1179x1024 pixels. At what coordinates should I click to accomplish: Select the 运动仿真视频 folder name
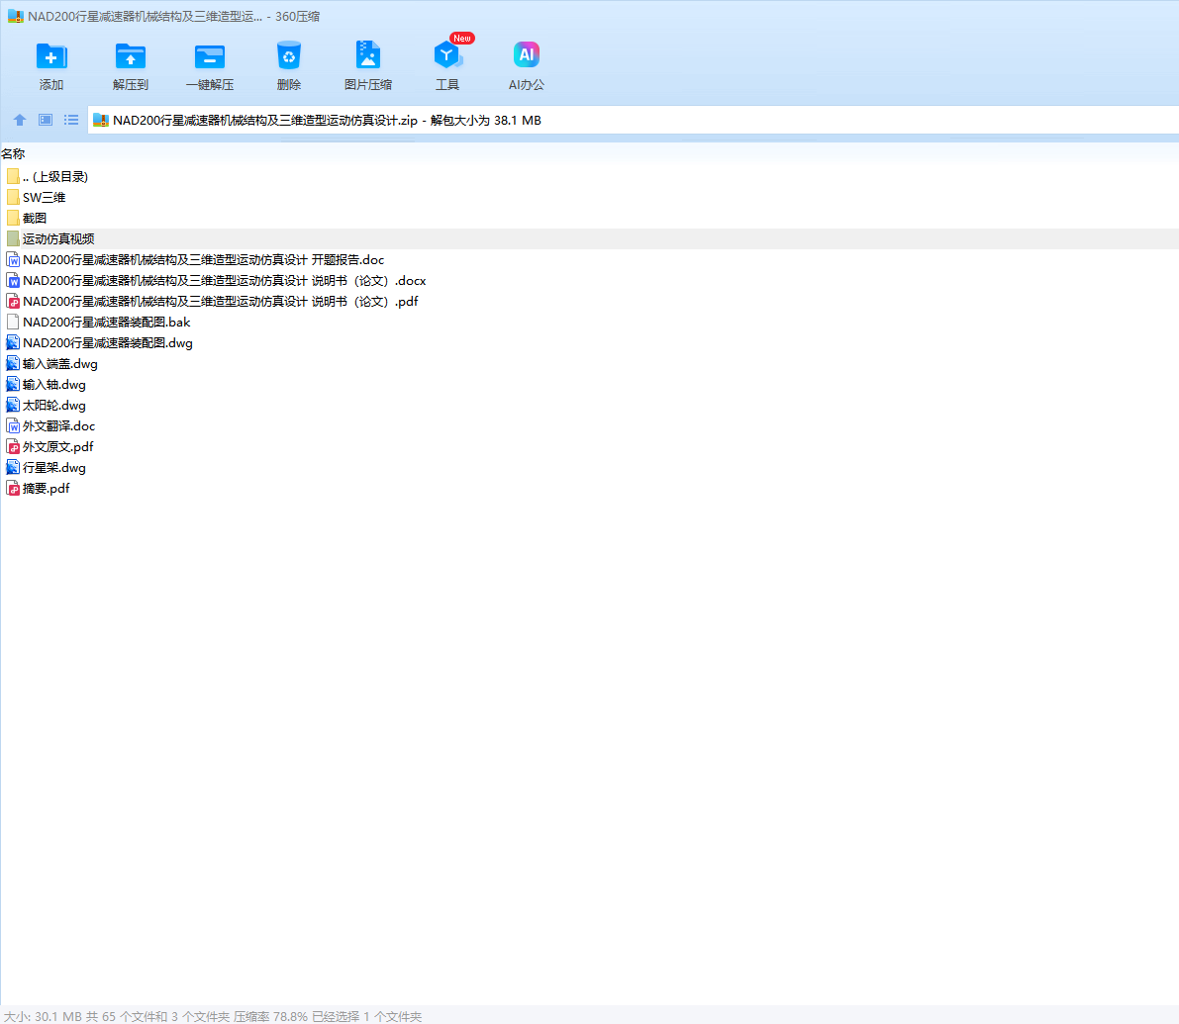coord(58,238)
